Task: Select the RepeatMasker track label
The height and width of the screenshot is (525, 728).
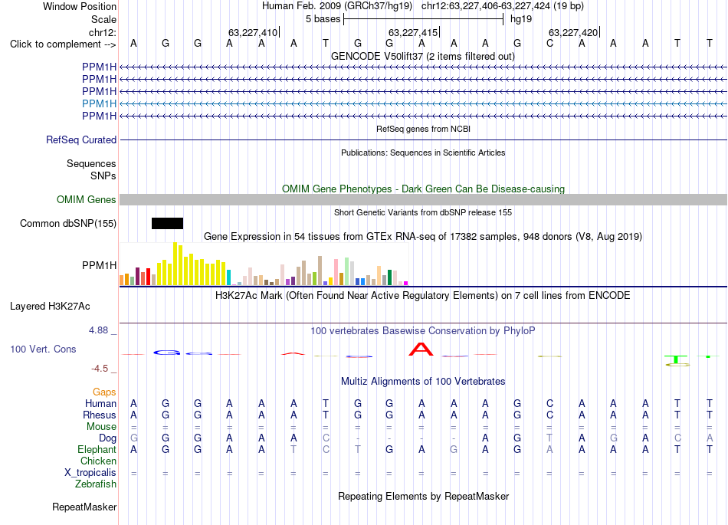Action: tap(84, 507)
